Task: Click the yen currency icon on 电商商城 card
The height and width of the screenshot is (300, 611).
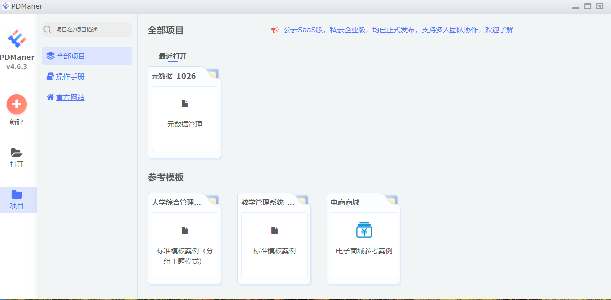Action: point(364,230)
